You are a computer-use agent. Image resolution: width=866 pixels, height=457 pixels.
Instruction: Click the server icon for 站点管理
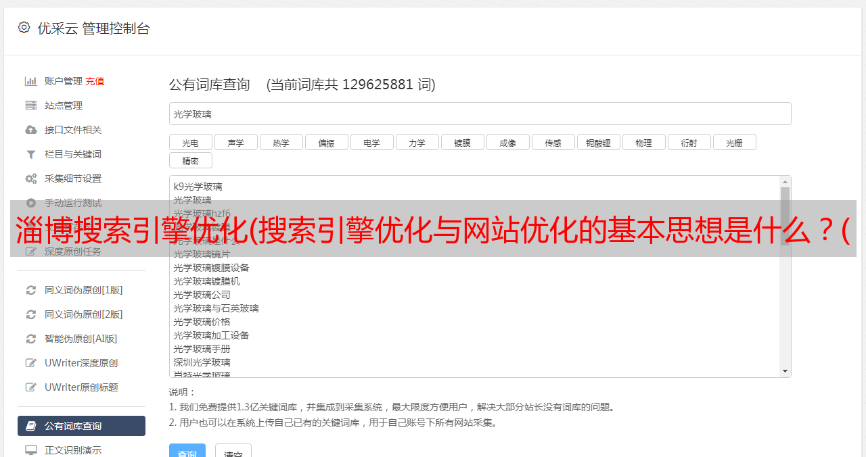[x=31, y=105]
